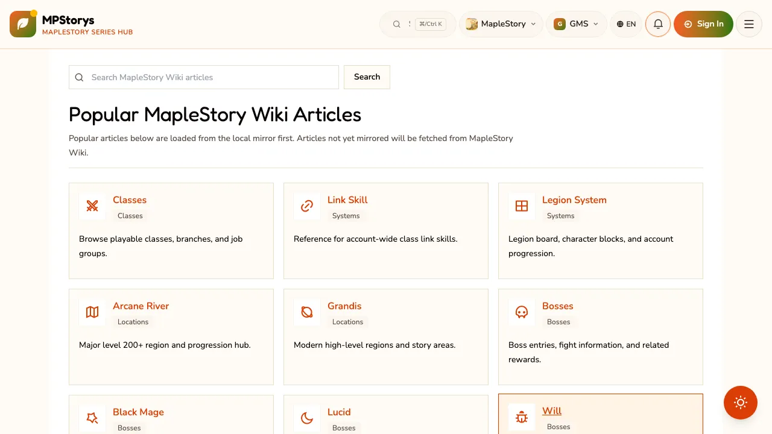Click the Bosses tag under Lucid
This screenshot has height=434, width=772.
pyautogui.click(x=344, y=428)
